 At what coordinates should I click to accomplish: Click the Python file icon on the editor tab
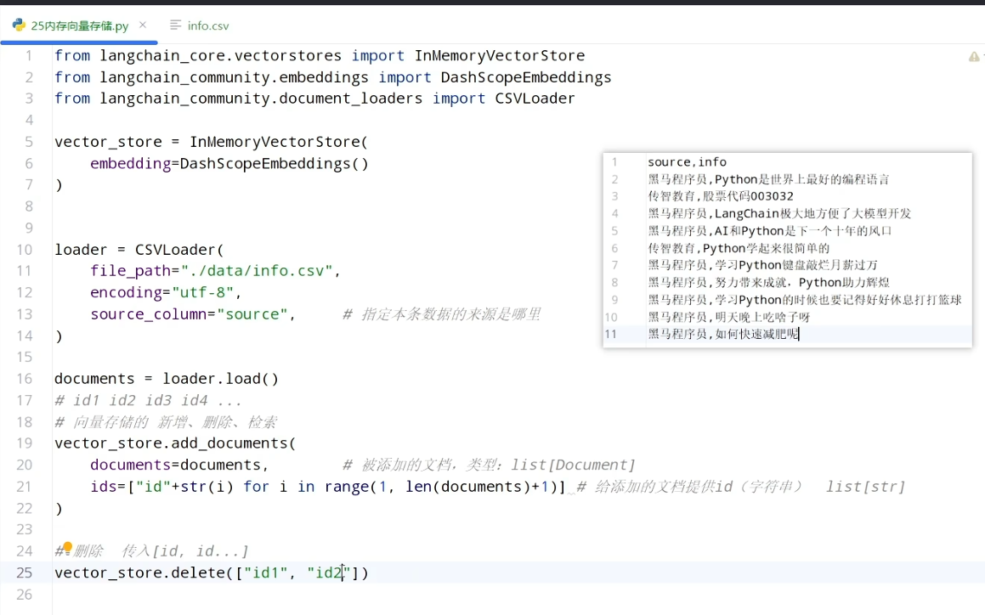point(19,25)
